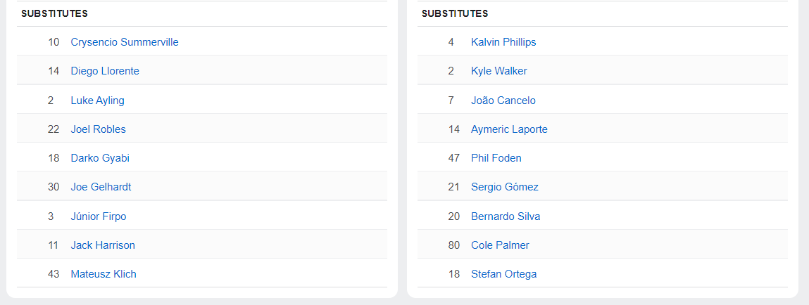Open Phil Foden's player page
Image resolution: width=809 pixels, height=305 pixels.
tap(496, 158)
